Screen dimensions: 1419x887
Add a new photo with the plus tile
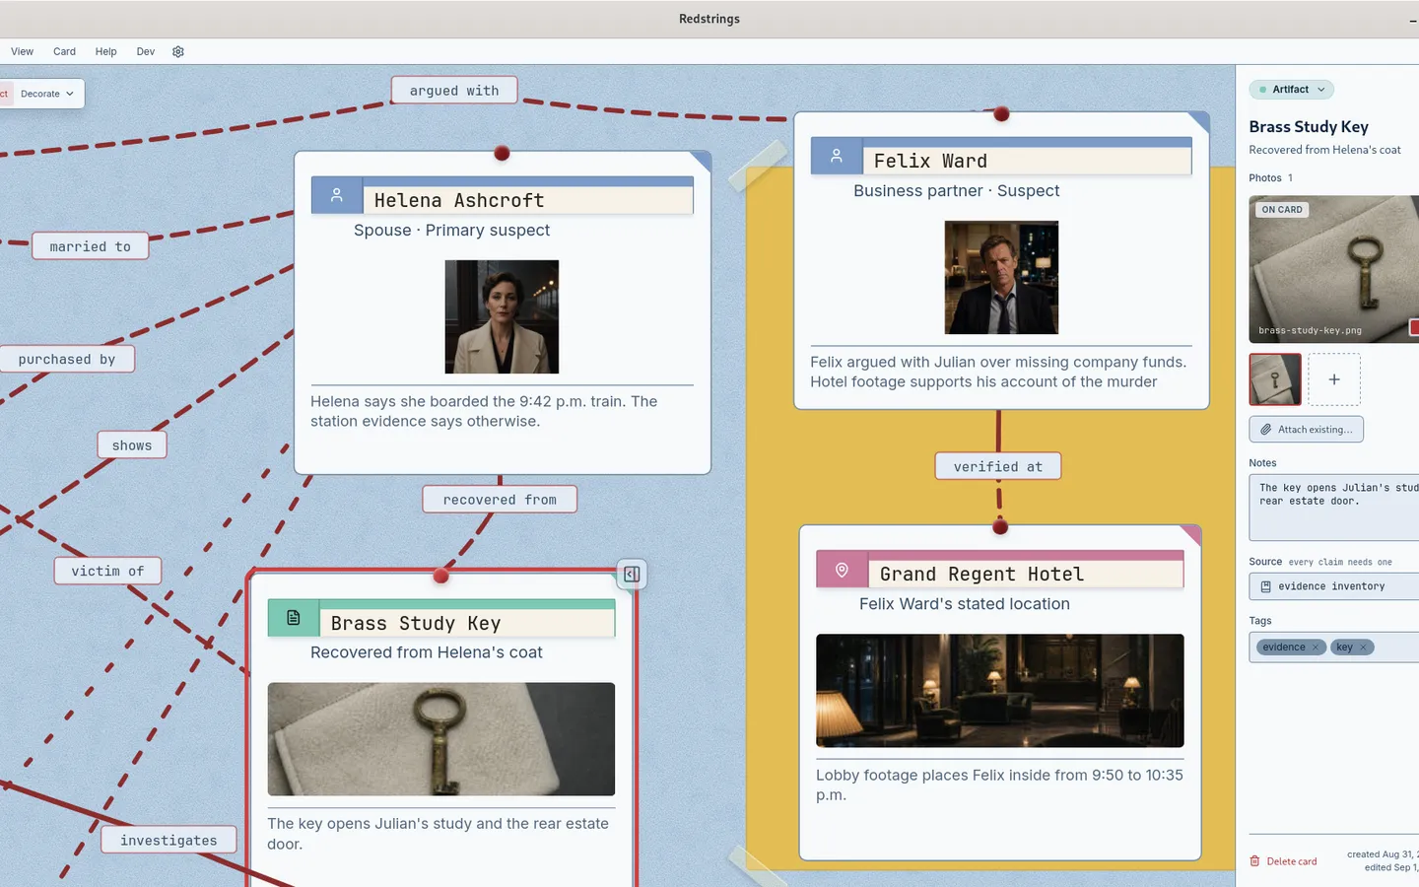(x=1334, y=379)
